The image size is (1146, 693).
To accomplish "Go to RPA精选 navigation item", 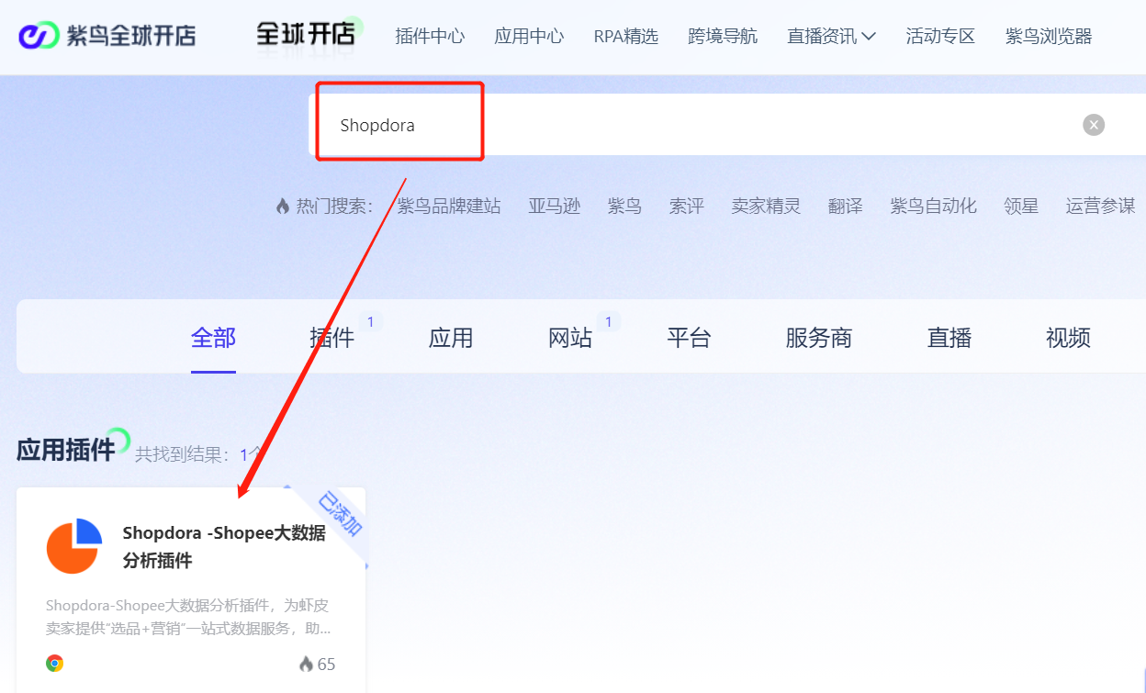I will click(x=626, y=36).
